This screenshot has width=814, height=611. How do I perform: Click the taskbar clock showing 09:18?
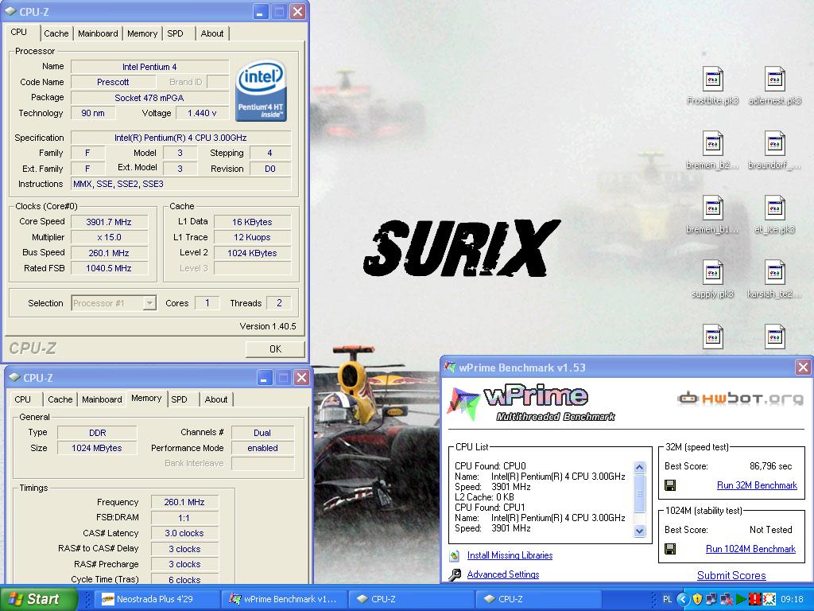point(792,599)
